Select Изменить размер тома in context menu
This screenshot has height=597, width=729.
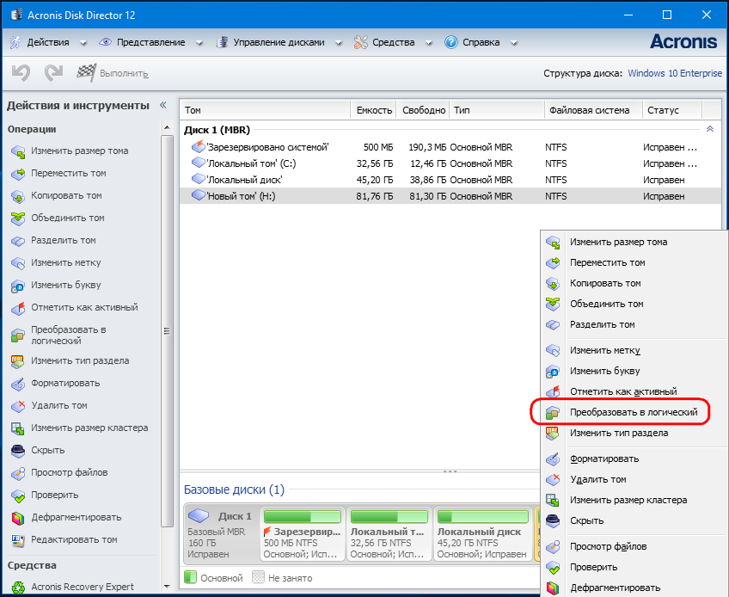click(x=617, y=242)
